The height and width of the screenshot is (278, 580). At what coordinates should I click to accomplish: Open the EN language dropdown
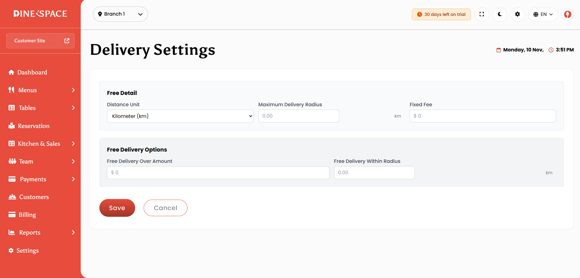click(x=543, y=14)
